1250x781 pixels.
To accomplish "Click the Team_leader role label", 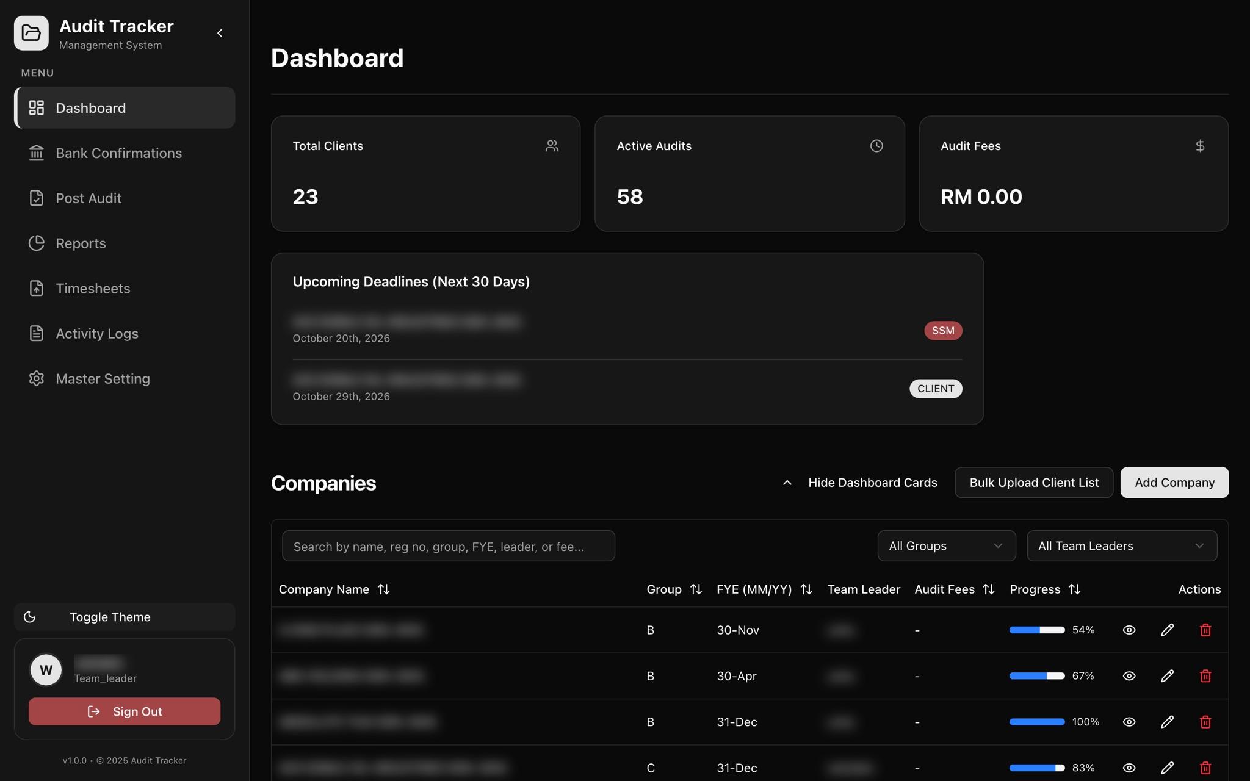I will tap(105, 678).
